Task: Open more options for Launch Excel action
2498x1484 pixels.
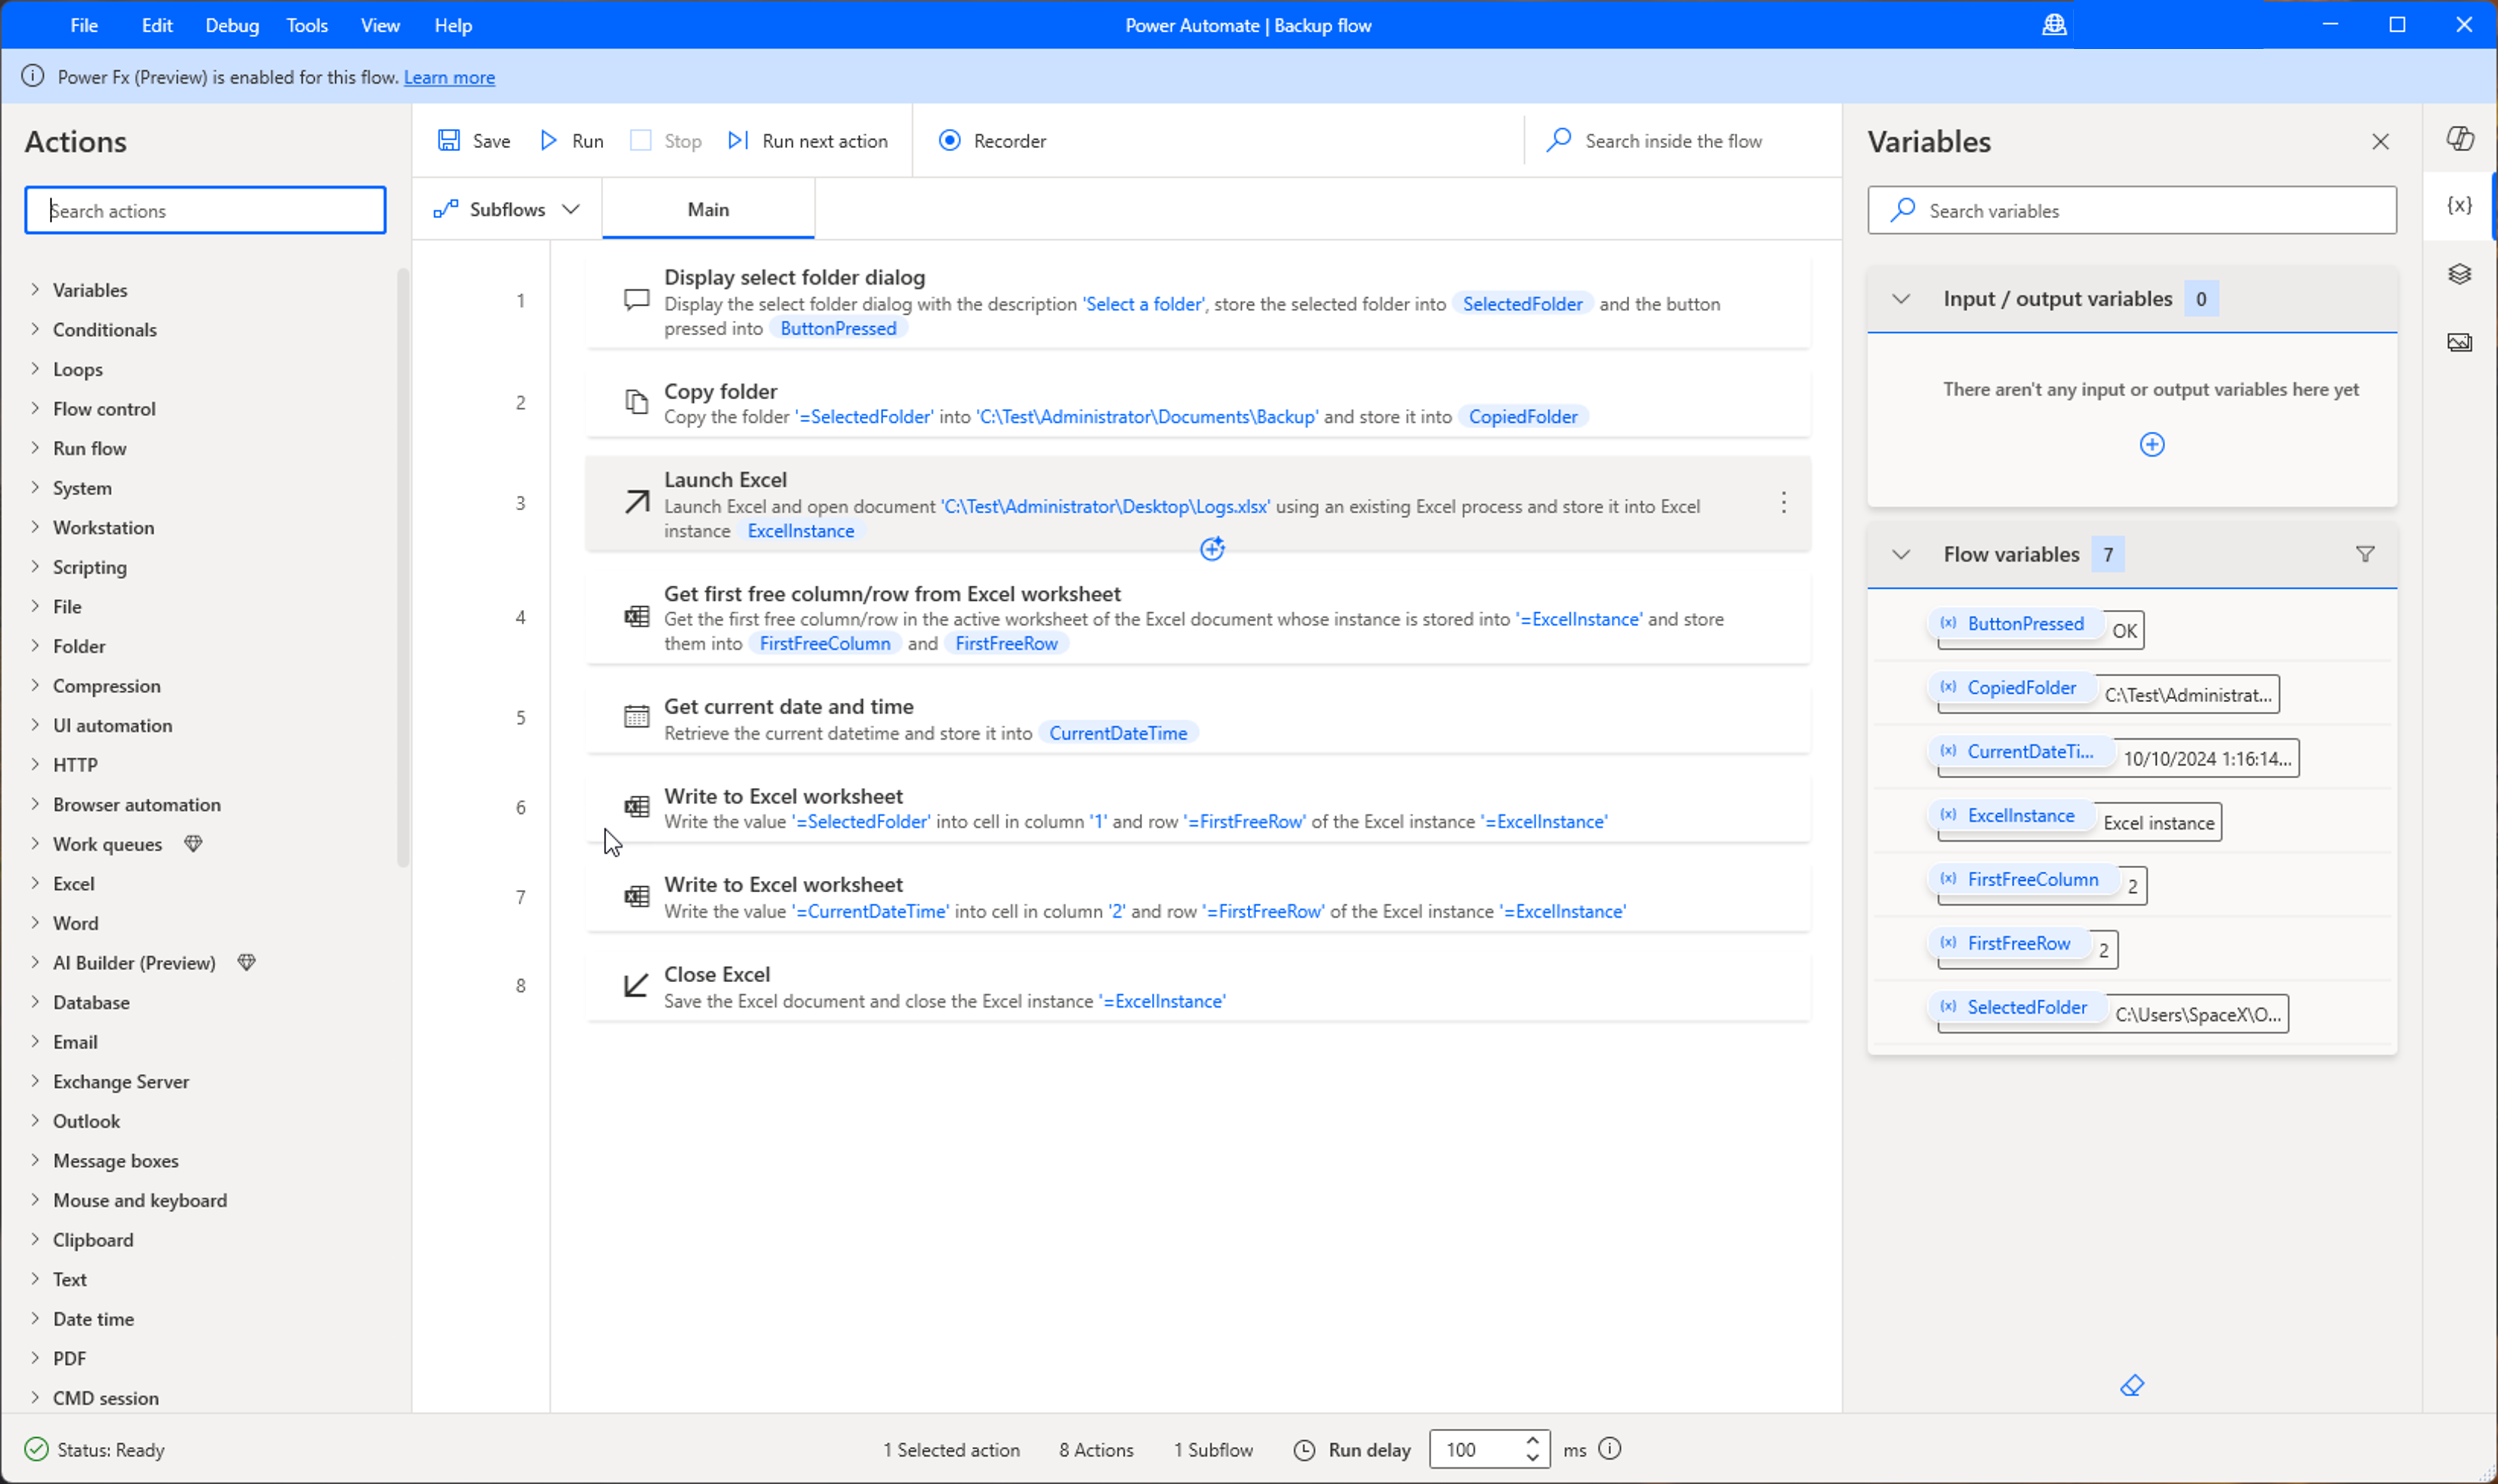Action: [x=1783, y=503]
